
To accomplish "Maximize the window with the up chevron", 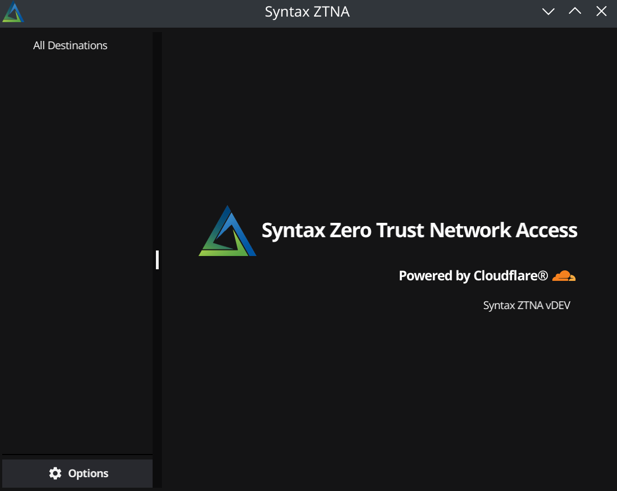I will (x=575, y=12).
